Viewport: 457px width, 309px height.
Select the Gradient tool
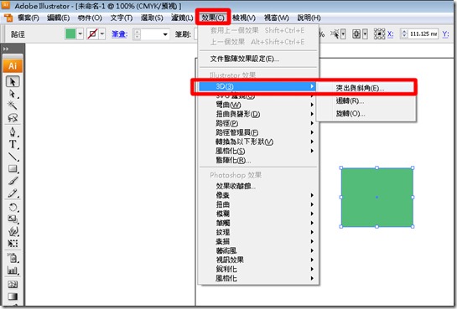(x=13, y=296)
